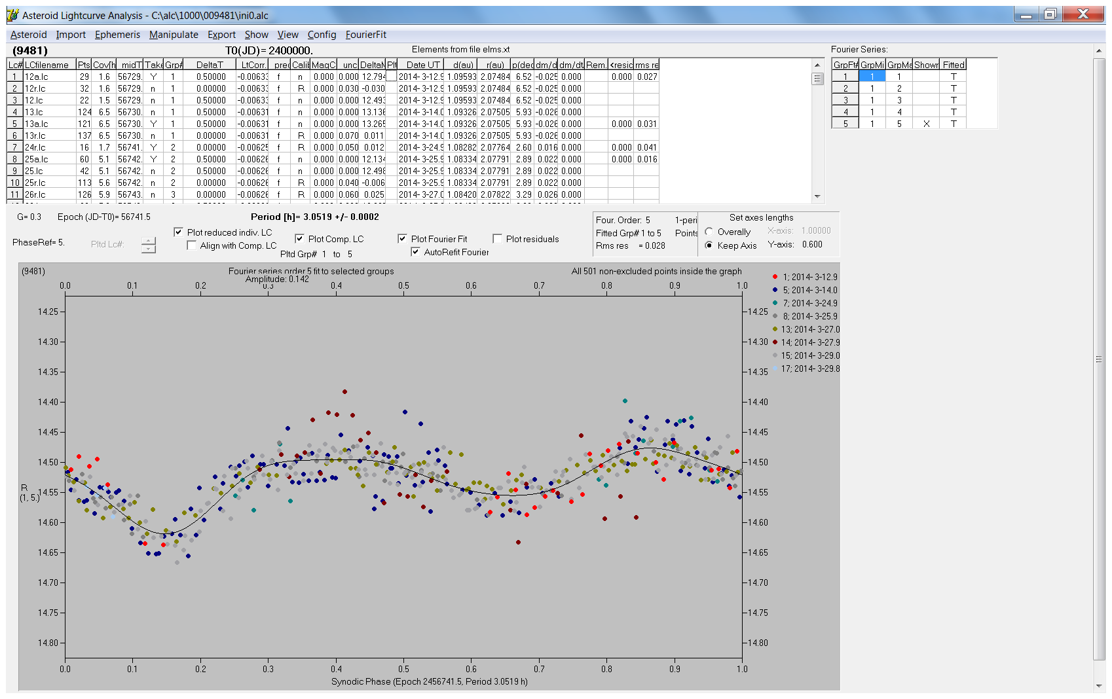Click the Period [h] value text
Screen dimensions: 1112x699
pos(314,217)
